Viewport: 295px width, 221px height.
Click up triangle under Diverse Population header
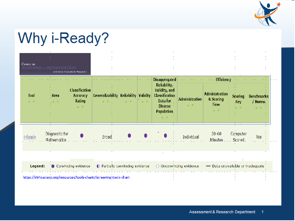pyautogui.click(x=162, y=117)
